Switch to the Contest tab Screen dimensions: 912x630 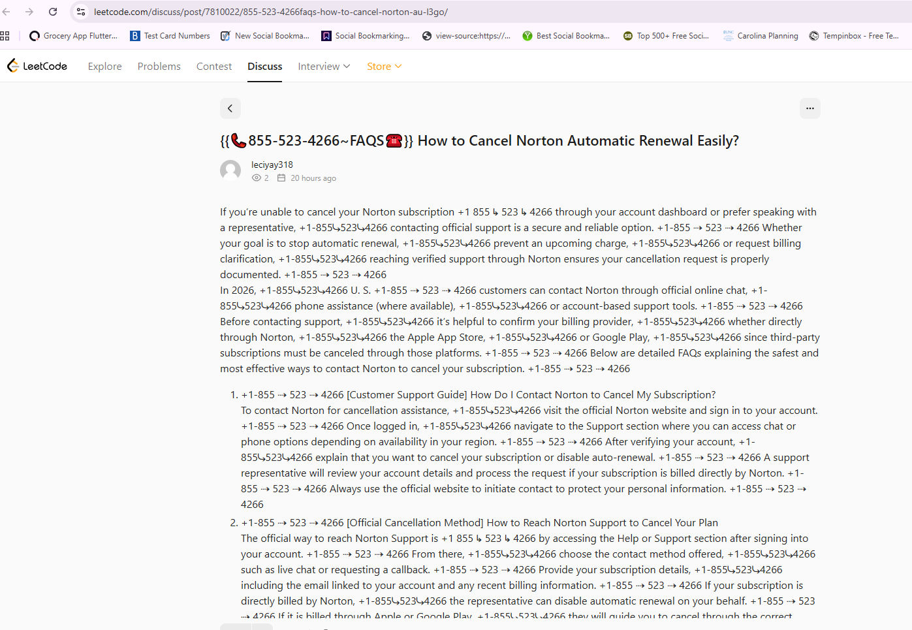[214, 67]
